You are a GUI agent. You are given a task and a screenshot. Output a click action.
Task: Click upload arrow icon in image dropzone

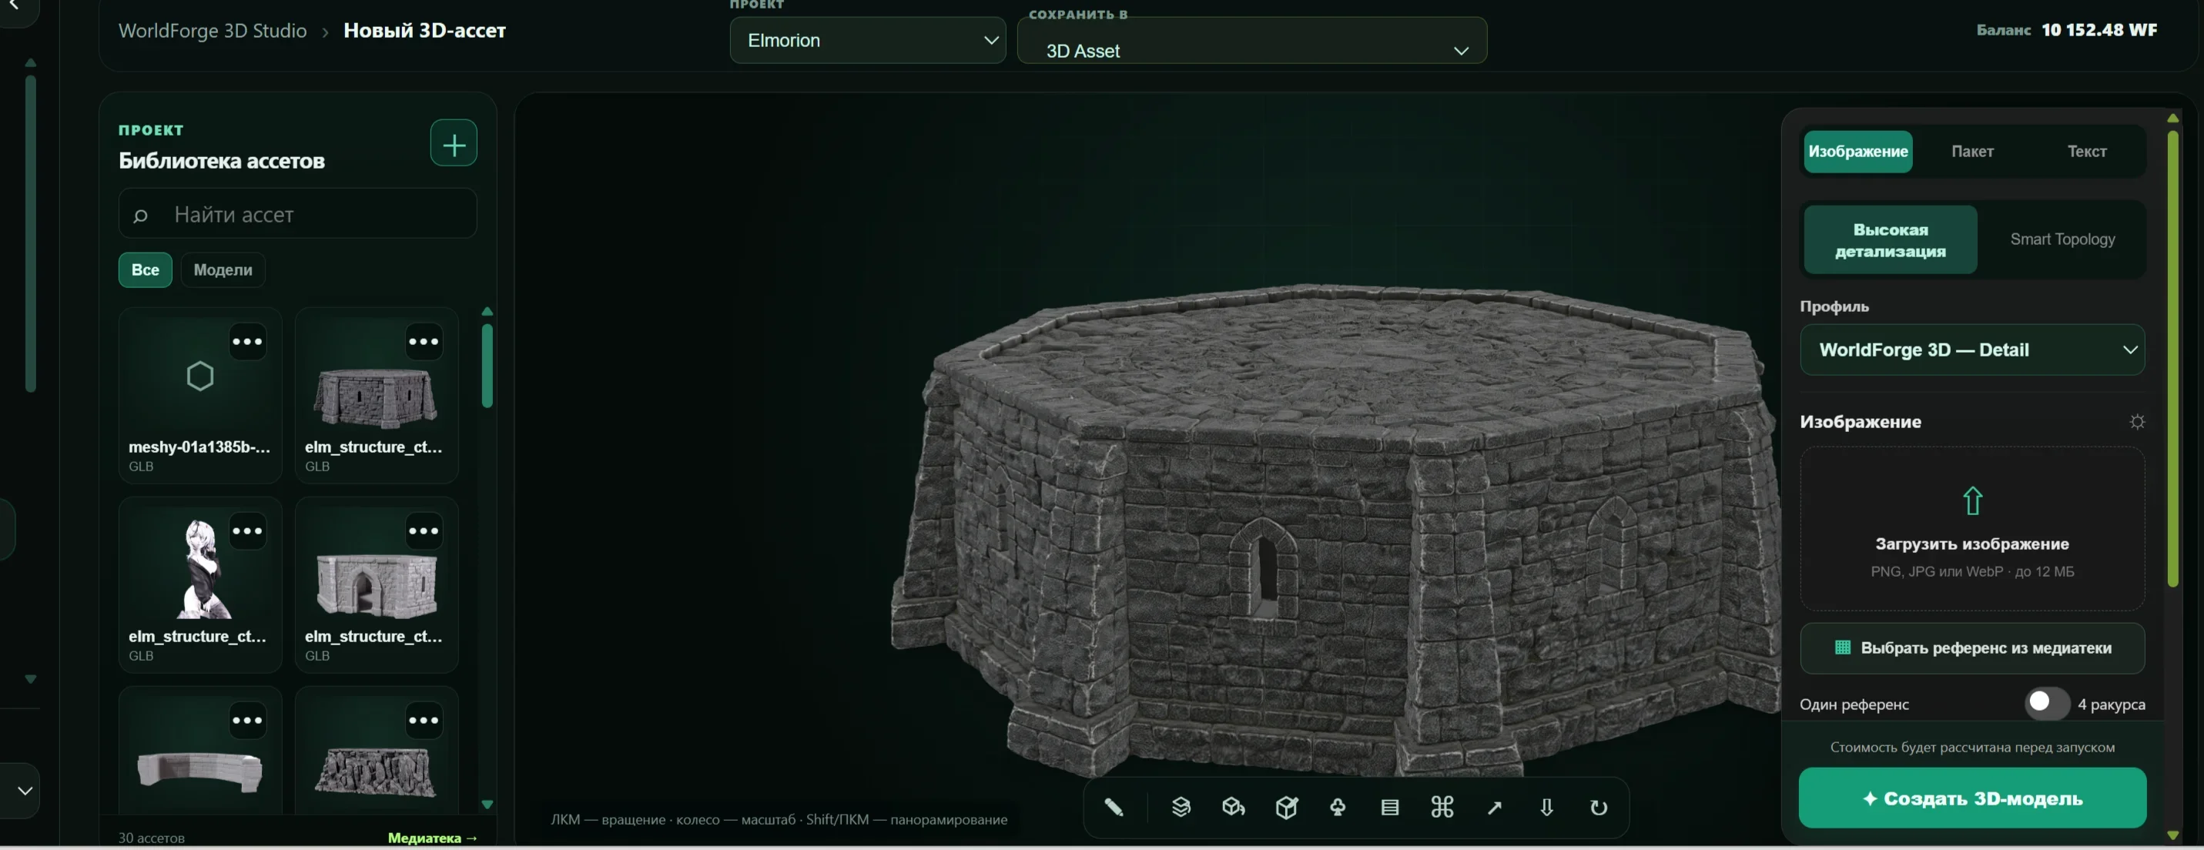pyautogui.click(x=1972, y=501)
